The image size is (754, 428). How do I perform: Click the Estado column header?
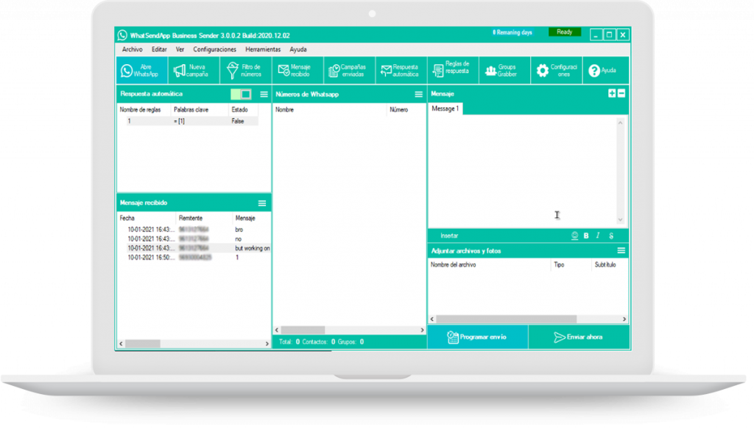(x=239, y=110)
